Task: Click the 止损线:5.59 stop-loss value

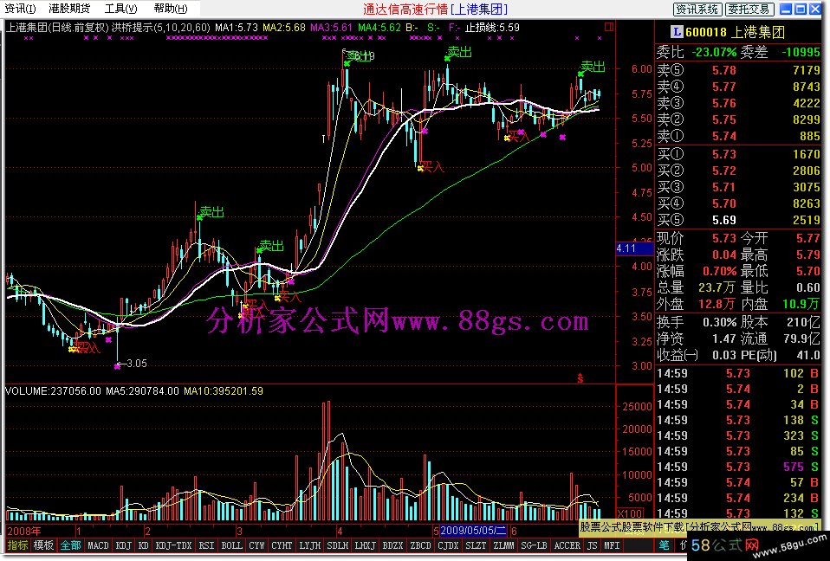Action: pyautogui.click(x=492, y=28)
